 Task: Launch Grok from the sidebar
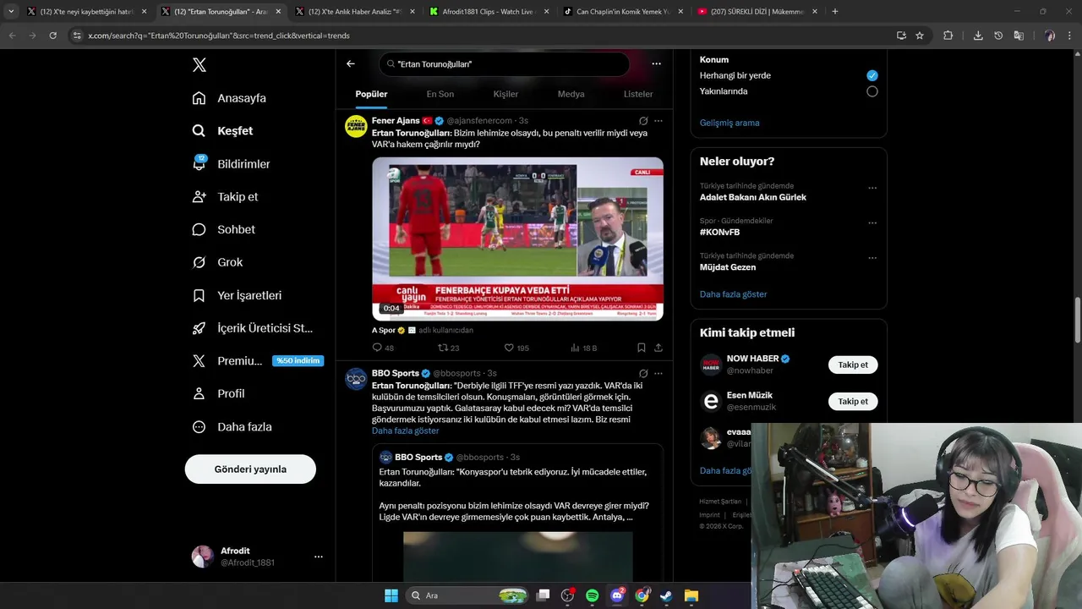click(217, 262)
